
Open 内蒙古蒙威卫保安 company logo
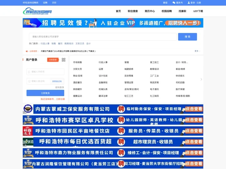pyautogui.click(x=28, y=109)
